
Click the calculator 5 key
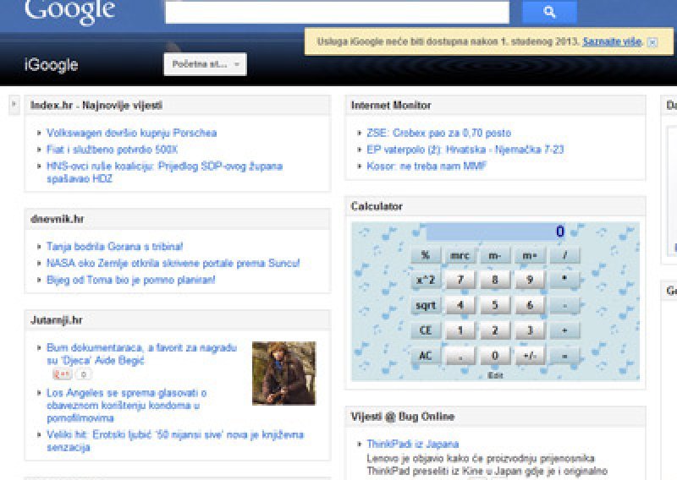point(495,306)
